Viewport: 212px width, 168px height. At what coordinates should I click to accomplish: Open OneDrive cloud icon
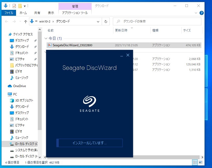pos(10,86)
